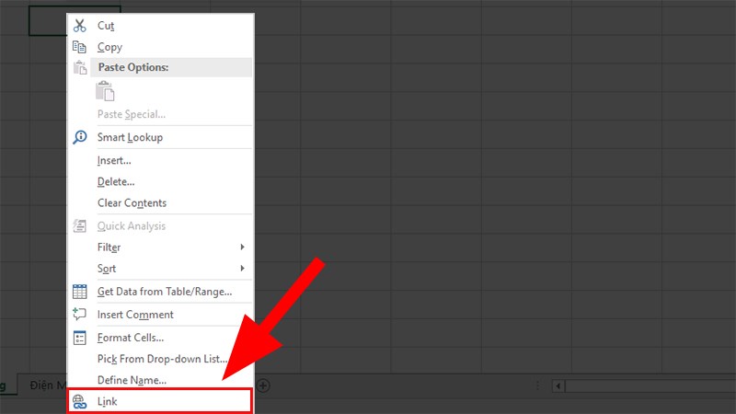Screen dimensions: 736x414
Task: Click the three-dot sheet tab splitter
Action: tap(537, 385)
